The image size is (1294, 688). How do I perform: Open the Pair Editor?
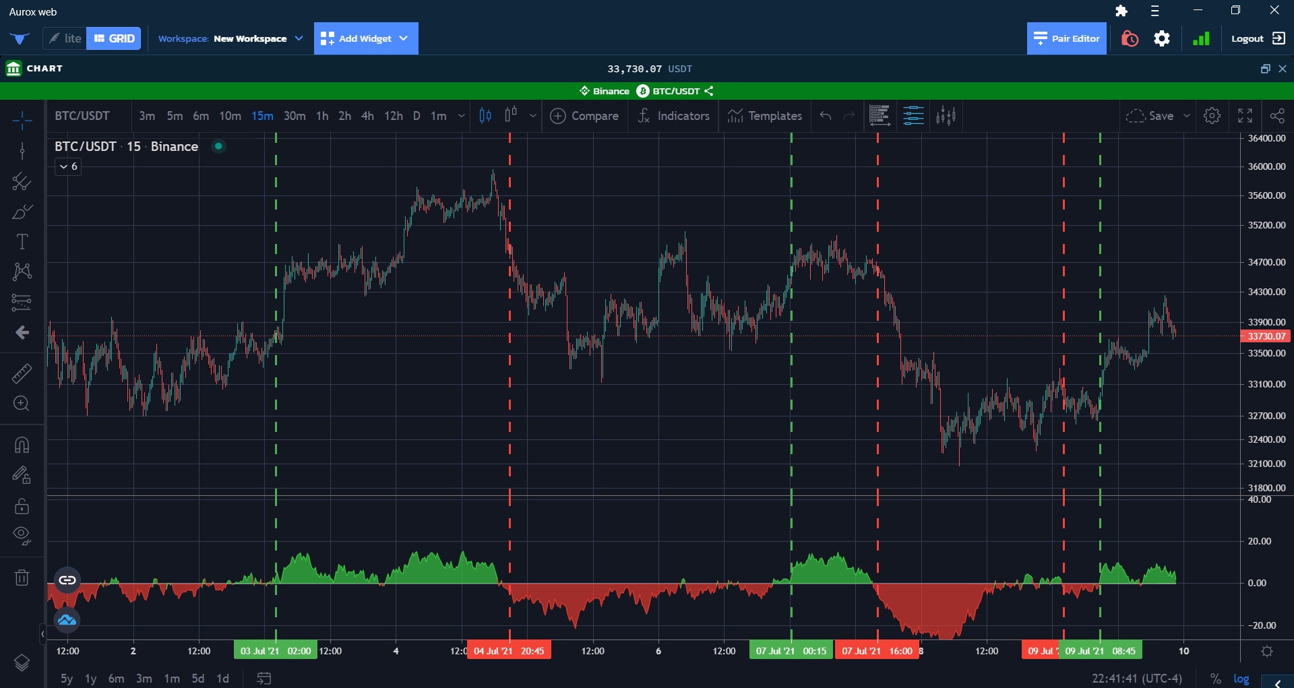point(1066,38)
